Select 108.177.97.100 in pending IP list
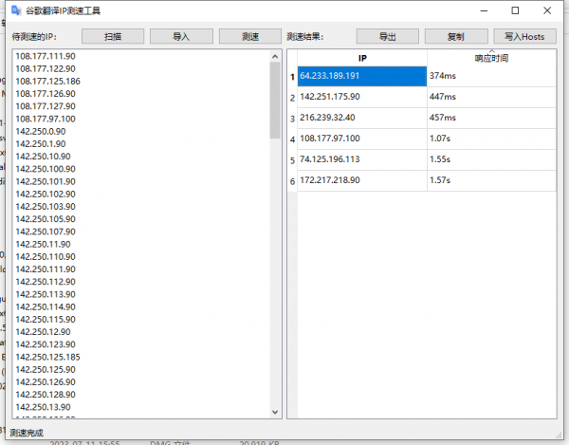The width and height of the screenshot is (569, 445). click(x=46, y=119)
